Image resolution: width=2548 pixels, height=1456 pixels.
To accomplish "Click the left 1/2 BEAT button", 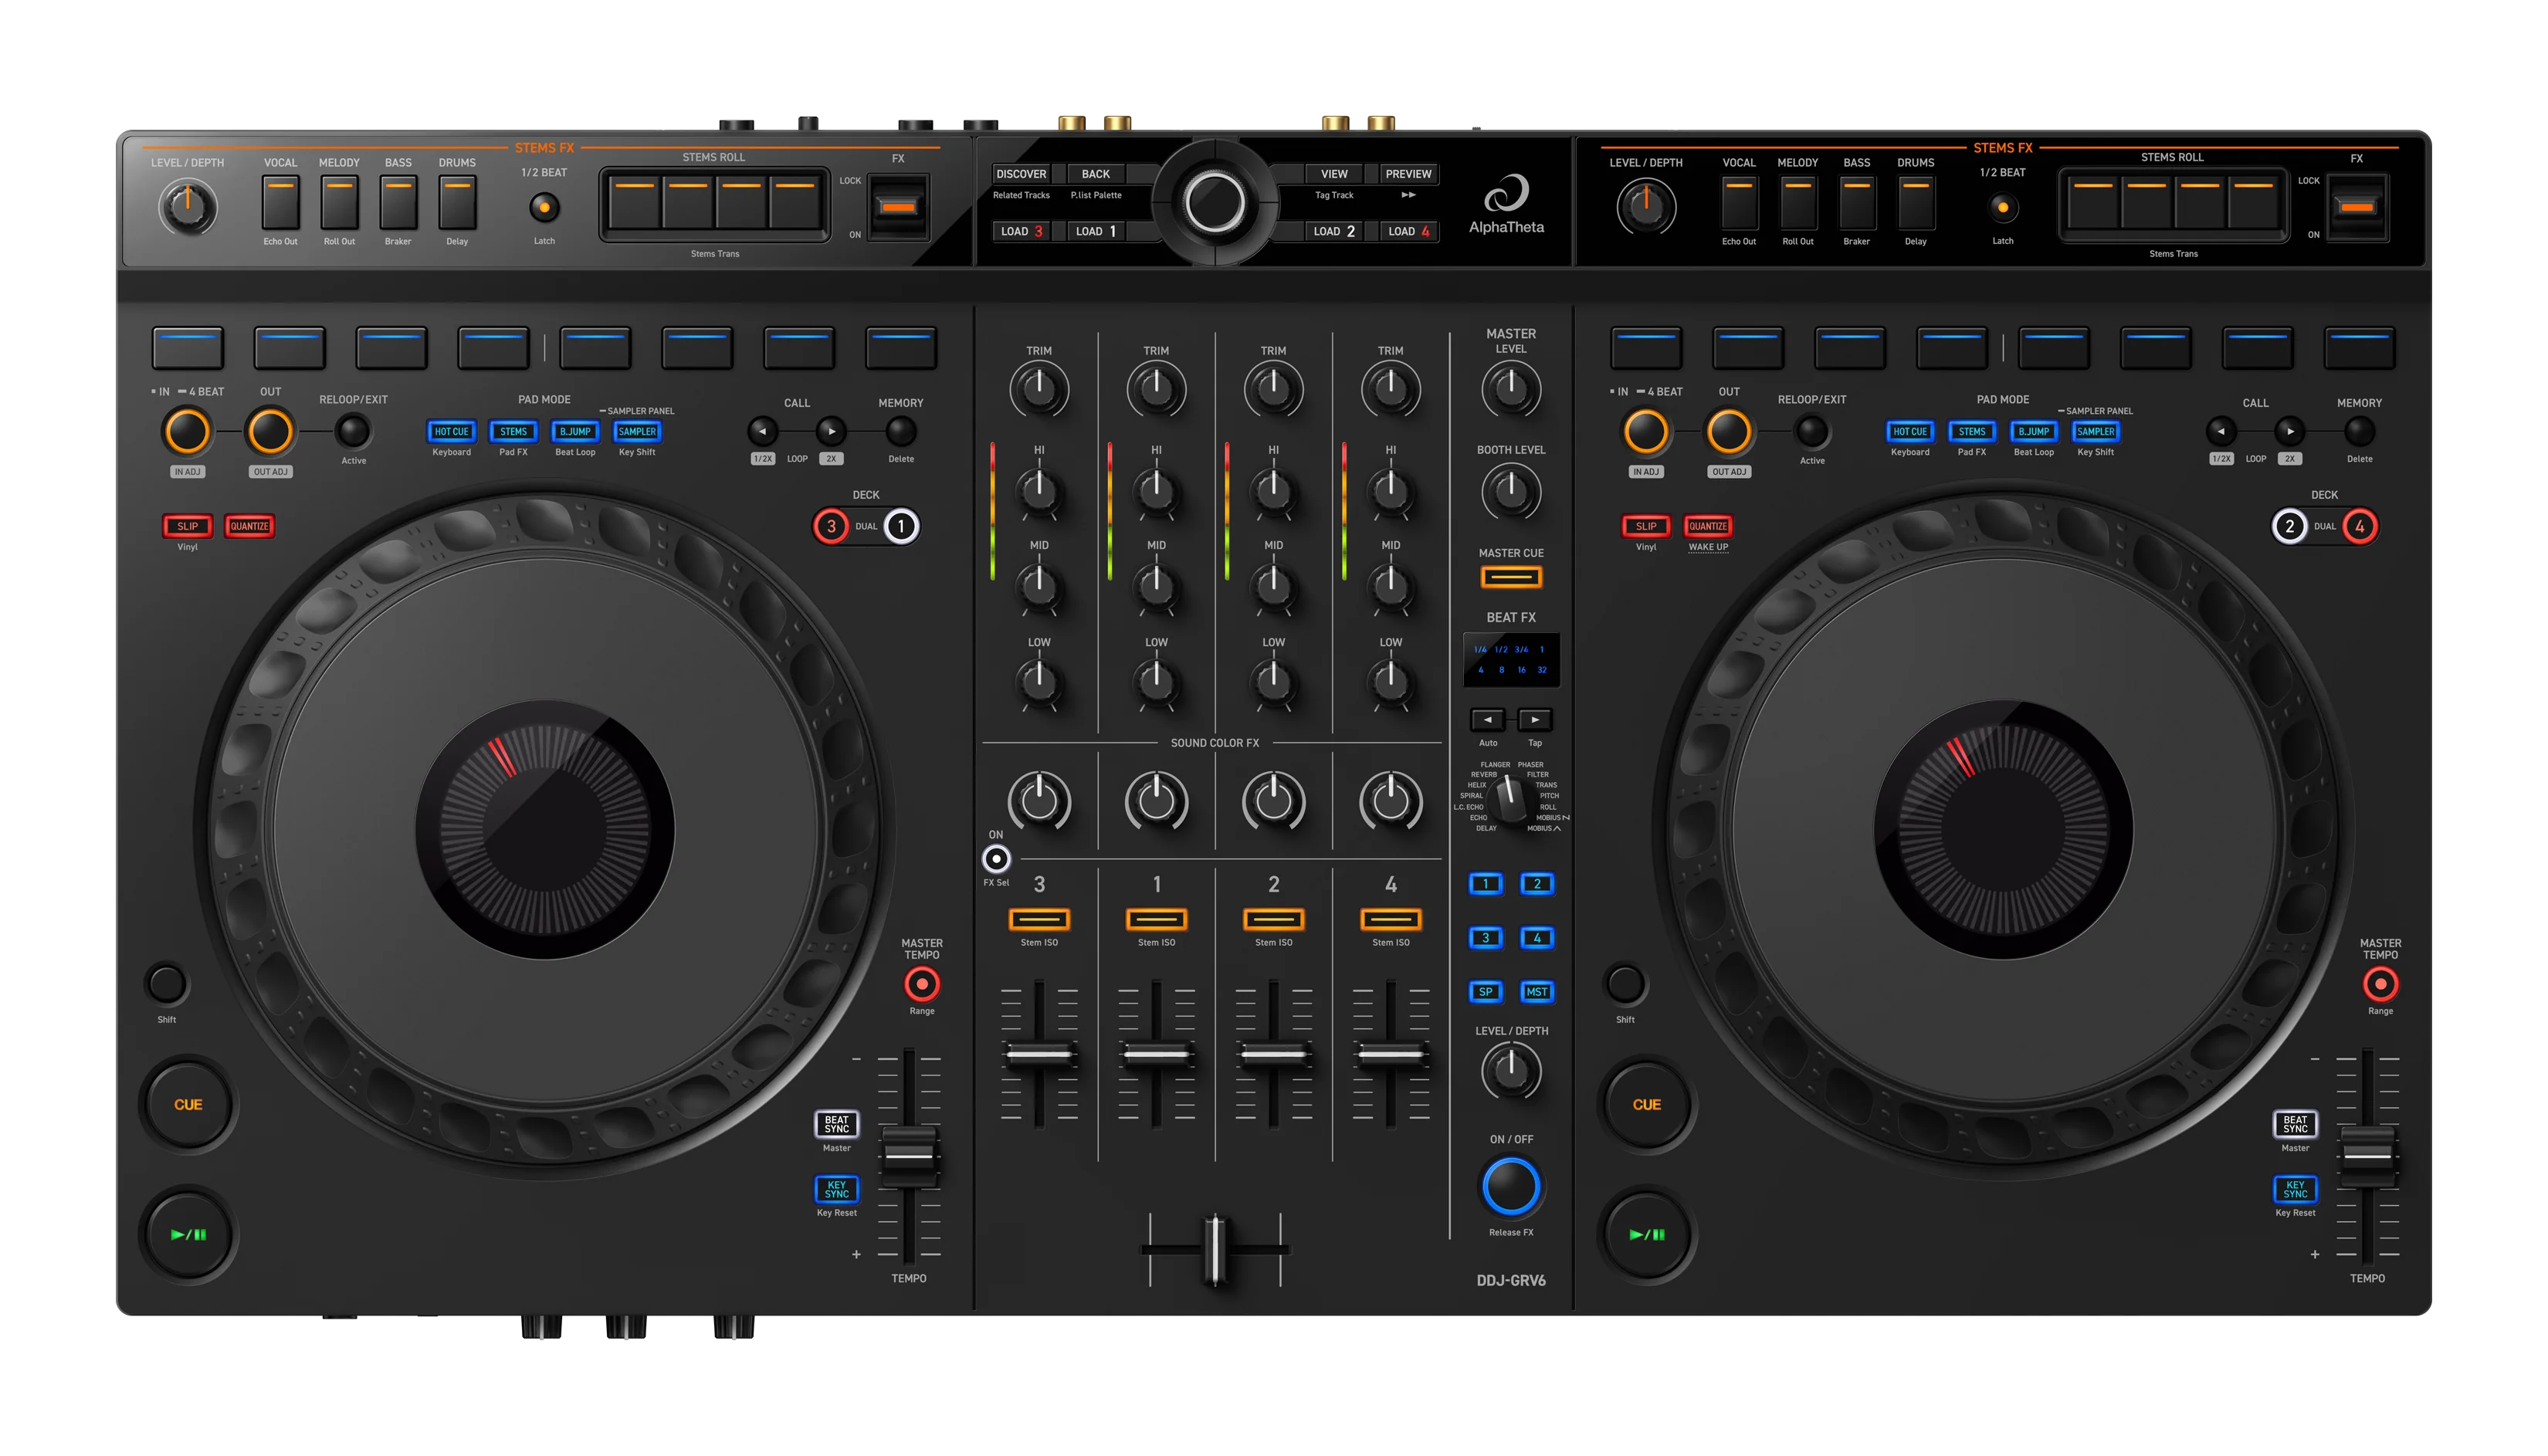I will [544, 208].
